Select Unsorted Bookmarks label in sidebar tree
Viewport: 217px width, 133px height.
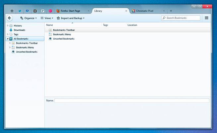point(27,52)
